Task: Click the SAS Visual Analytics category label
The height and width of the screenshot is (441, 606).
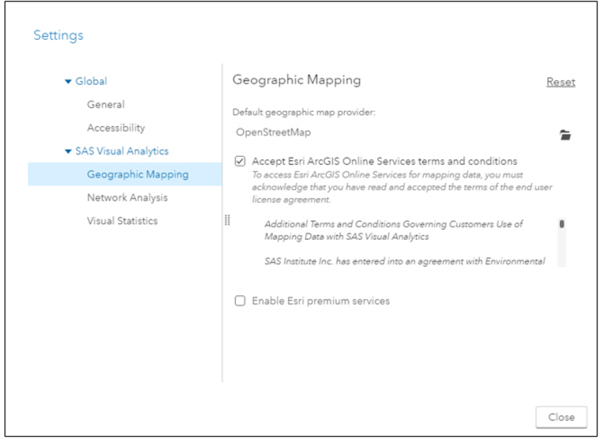Action: pos(122,151)
